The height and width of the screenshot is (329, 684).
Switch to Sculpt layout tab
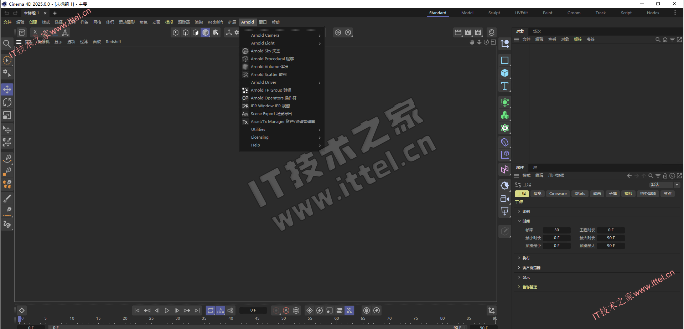(x=494, y=13)
